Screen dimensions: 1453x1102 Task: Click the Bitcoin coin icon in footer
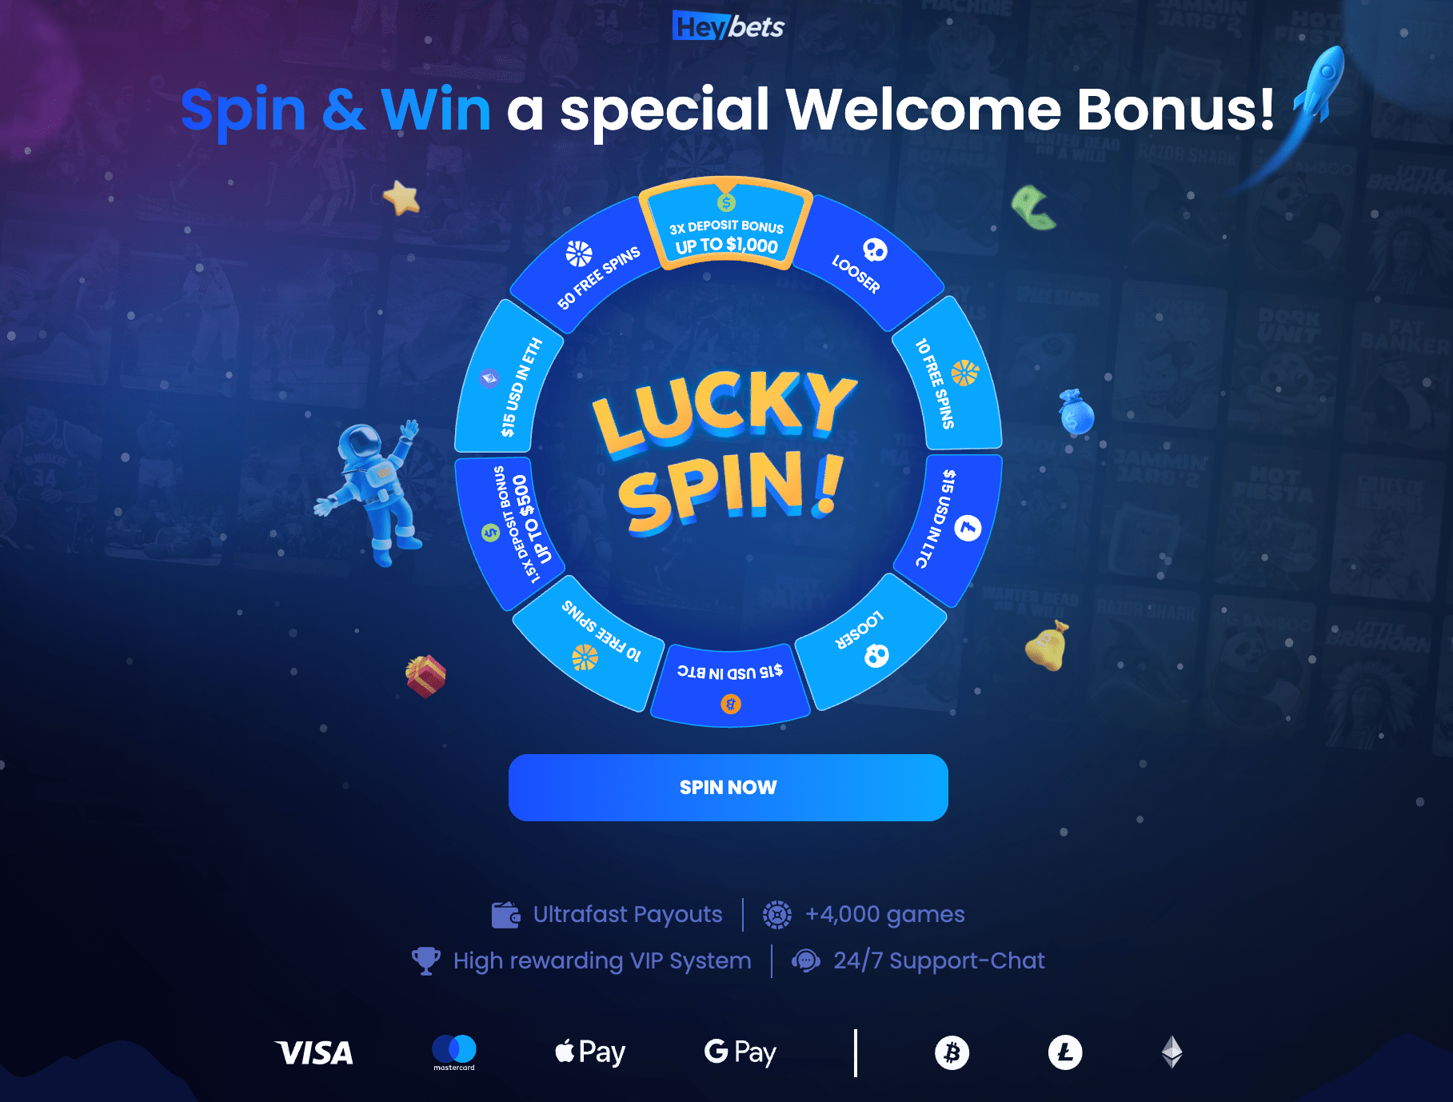pos(952,1052)
